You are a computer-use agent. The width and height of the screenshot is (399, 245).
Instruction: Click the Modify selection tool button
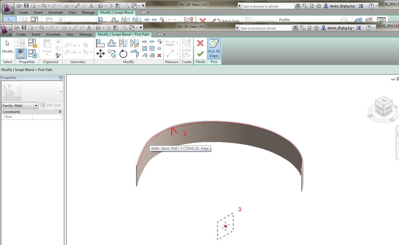(8, 47)
